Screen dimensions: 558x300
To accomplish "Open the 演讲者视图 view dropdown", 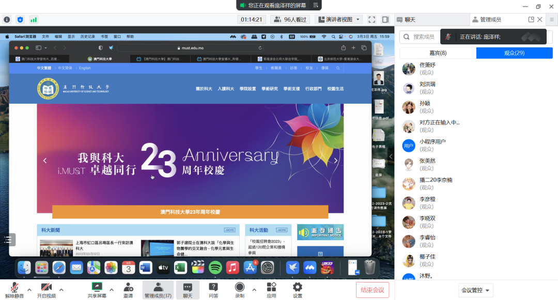I will [x=338, y=20].
